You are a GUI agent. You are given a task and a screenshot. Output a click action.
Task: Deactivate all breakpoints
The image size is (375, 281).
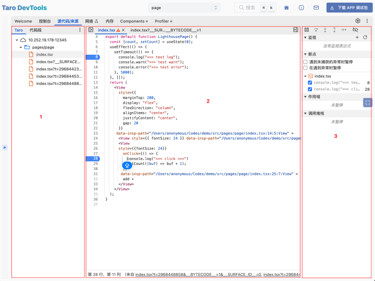356,29
